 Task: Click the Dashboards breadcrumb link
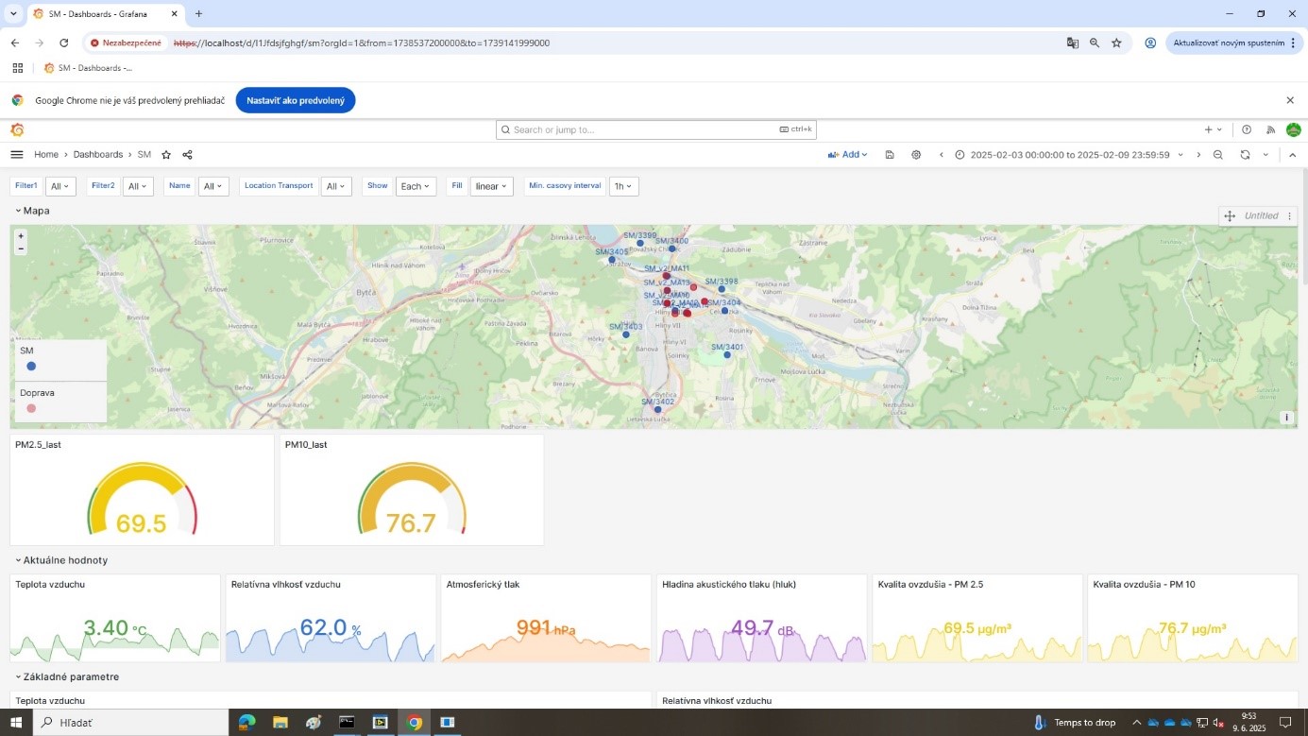(x=98, y=155)
